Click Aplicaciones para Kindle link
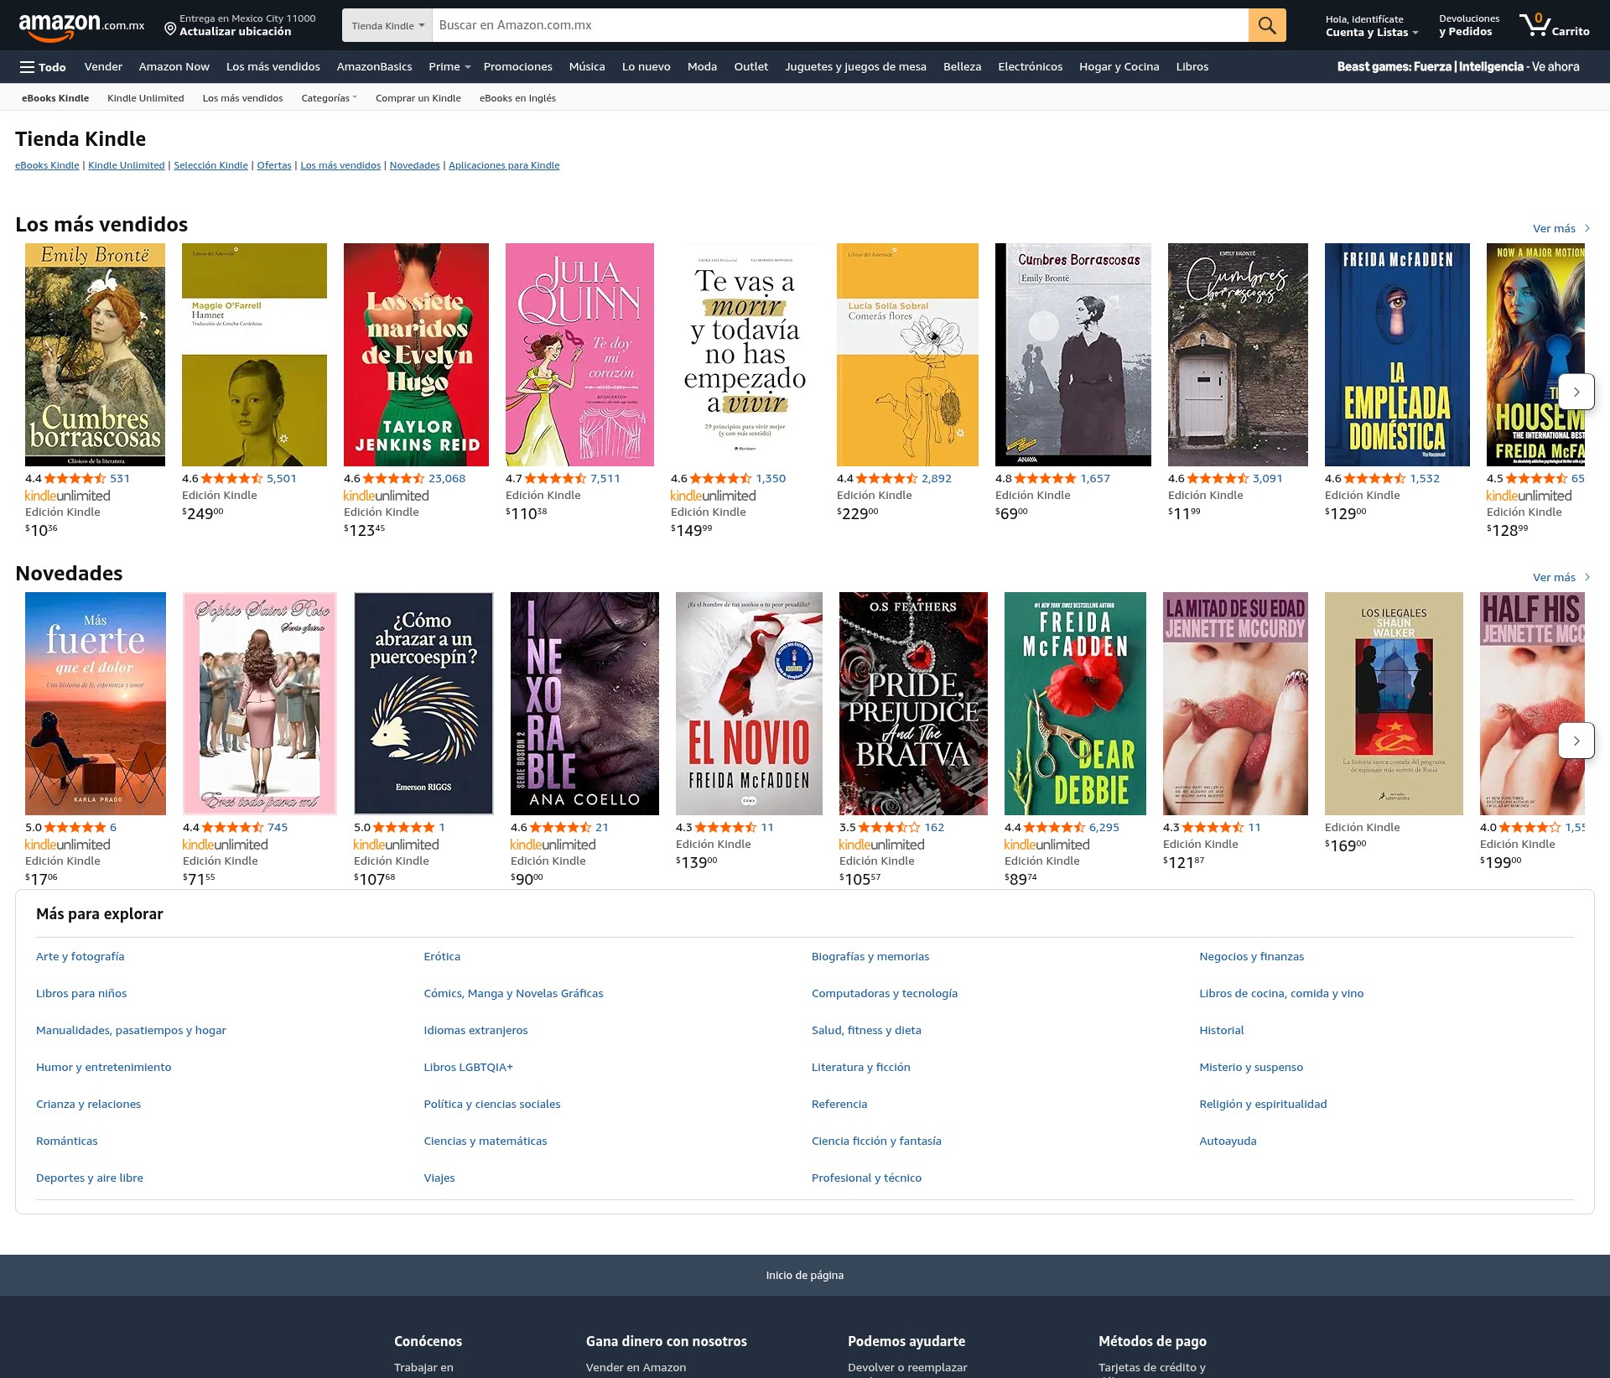 tap(504, 165)
